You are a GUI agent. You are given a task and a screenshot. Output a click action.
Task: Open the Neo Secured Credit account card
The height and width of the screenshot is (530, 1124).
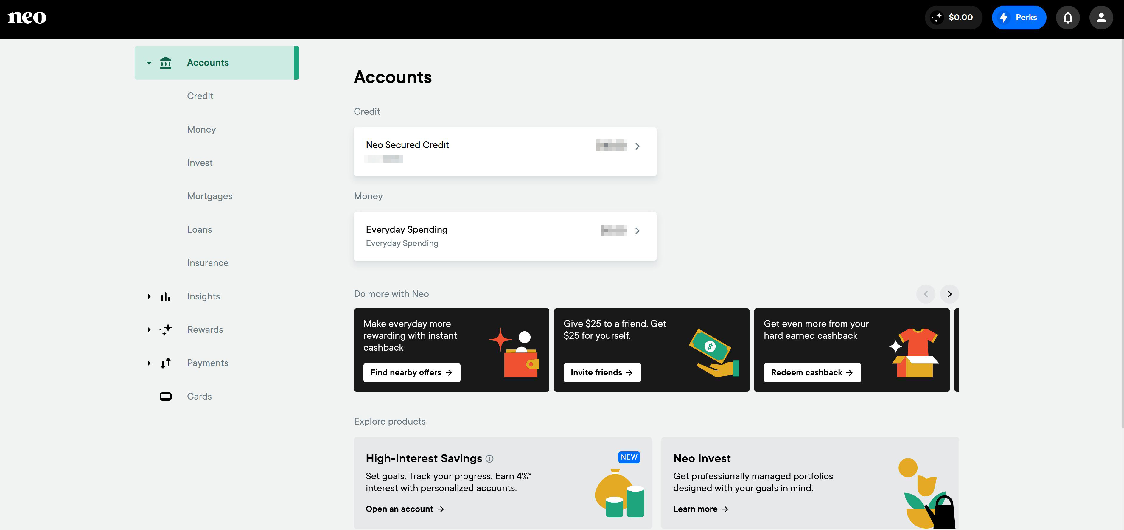(x=505, y=151)
